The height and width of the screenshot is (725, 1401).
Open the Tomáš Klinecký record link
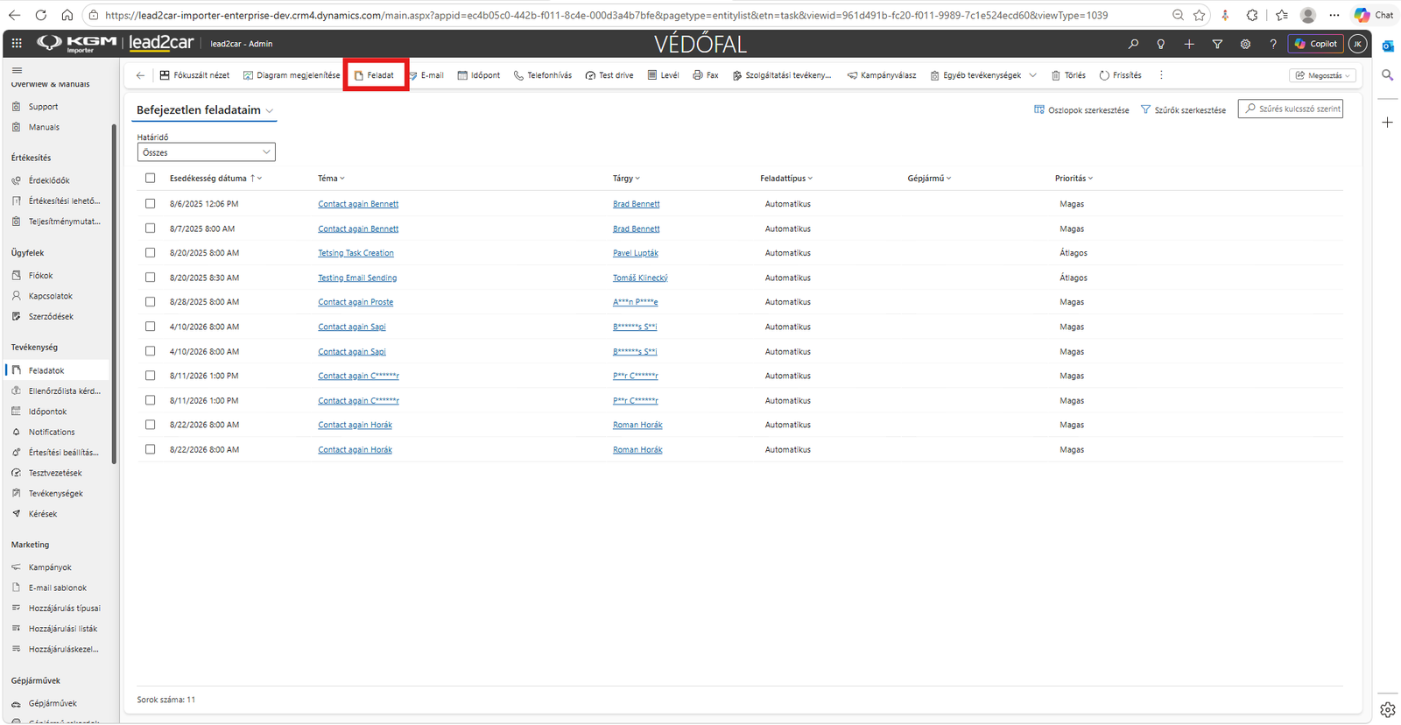coord(640,278)
